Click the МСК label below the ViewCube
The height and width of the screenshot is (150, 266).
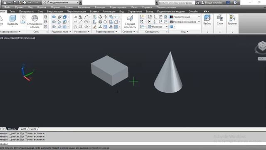[x=261, y=58]
